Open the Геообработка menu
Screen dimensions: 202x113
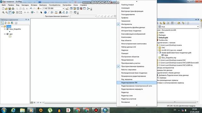[55, 5]
